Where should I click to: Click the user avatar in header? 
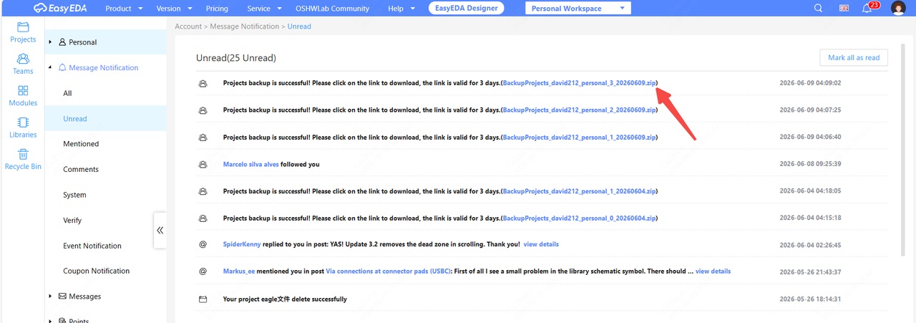[x=899, y=9]
